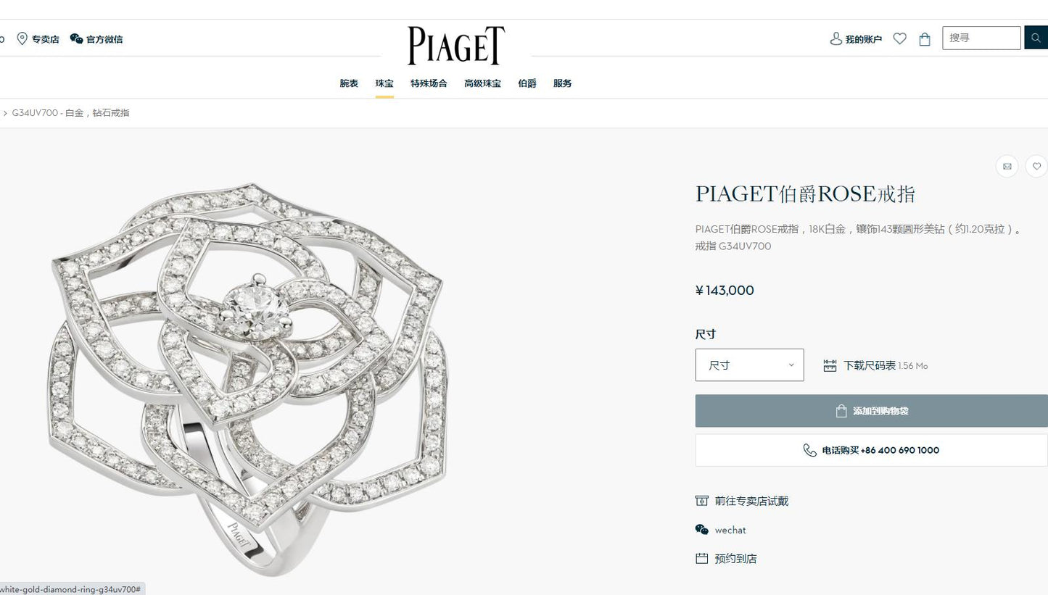Screen dimensions: 1048x595
Task: Click the search magnifier icon
Action: 1036,38
